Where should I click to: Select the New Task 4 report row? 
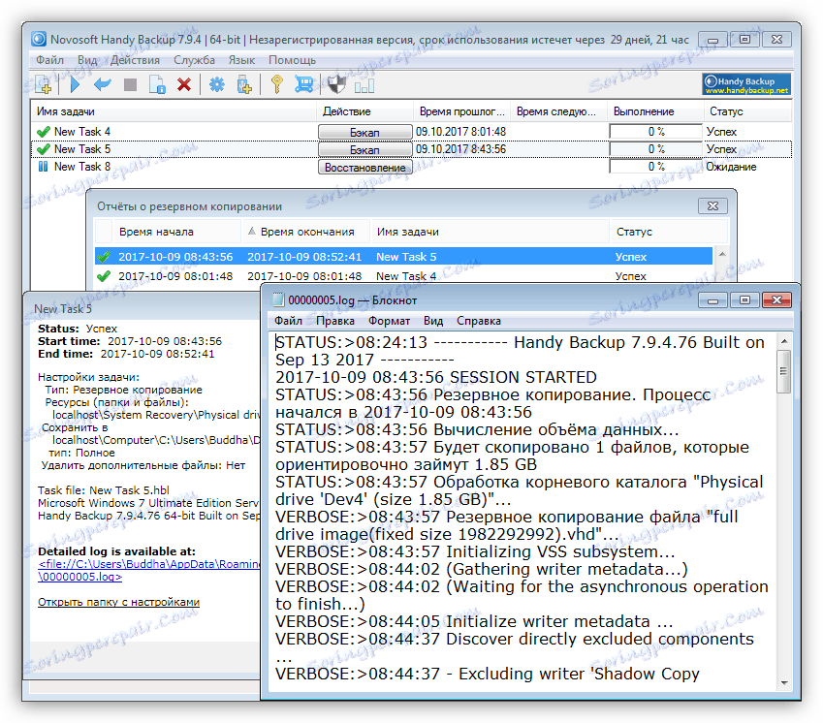point(402,276)
